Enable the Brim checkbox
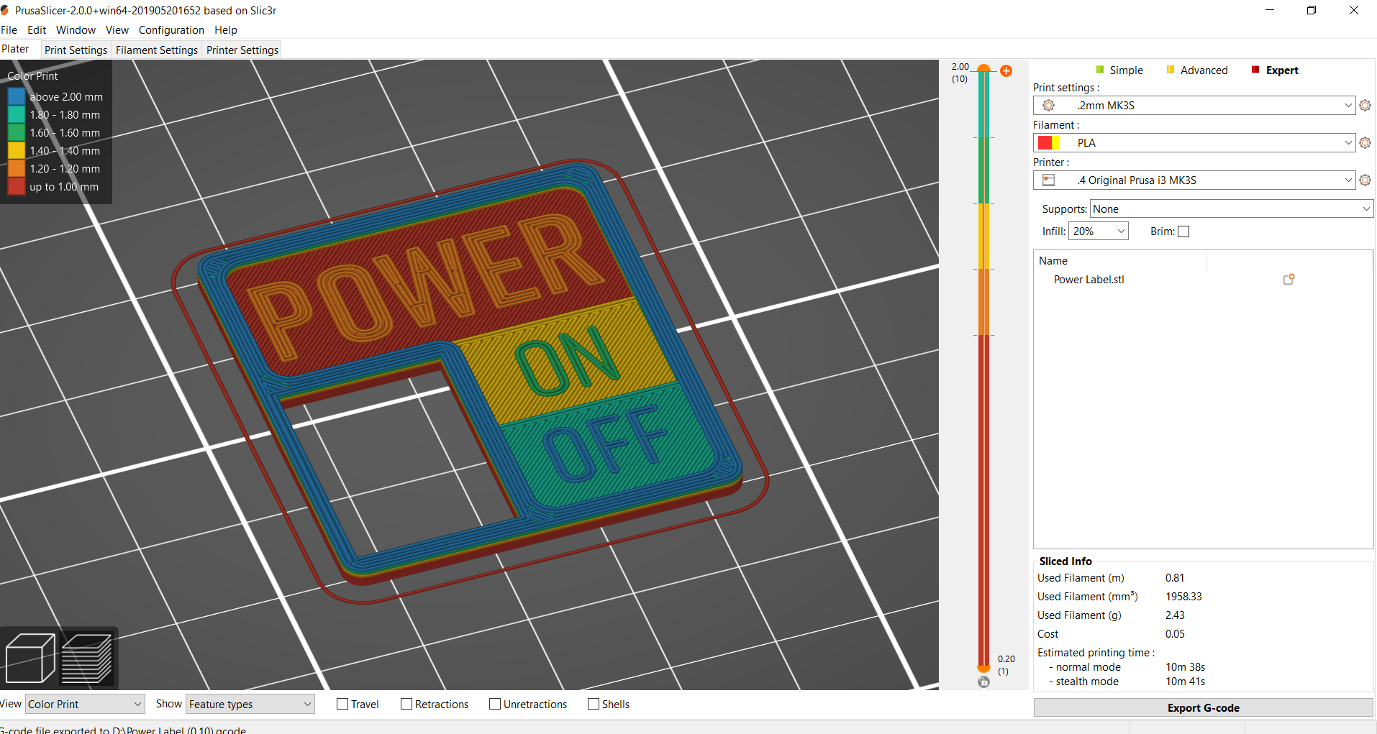1377x734 pixels. (x=1183, y=231)
